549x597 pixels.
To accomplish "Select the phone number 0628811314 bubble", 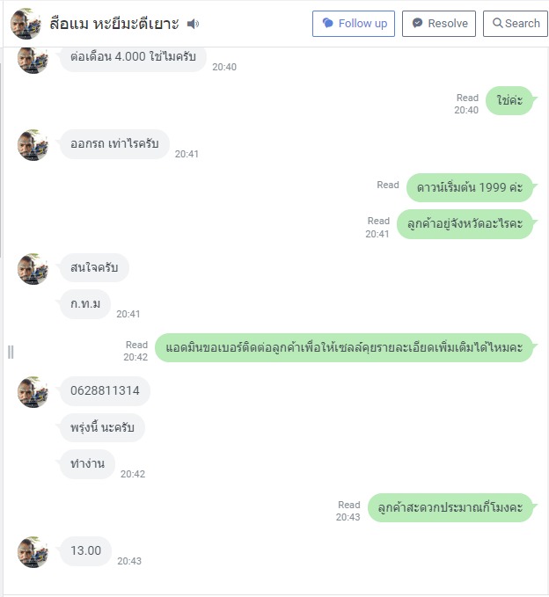I will [x=105, y=391].
